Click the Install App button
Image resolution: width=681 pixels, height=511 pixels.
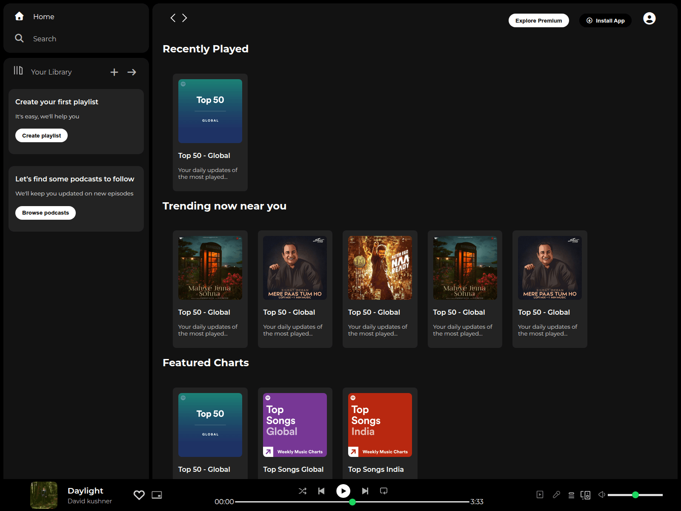point(605,20)
